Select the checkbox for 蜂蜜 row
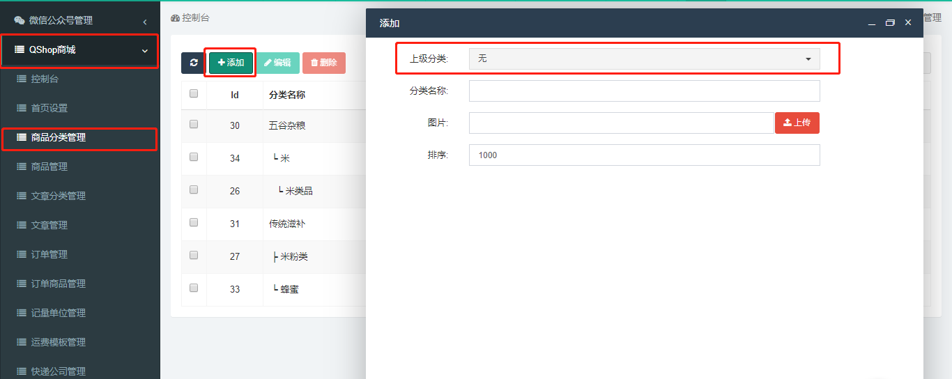This screenshot has height=379, width=952. (x=194, y=288)
